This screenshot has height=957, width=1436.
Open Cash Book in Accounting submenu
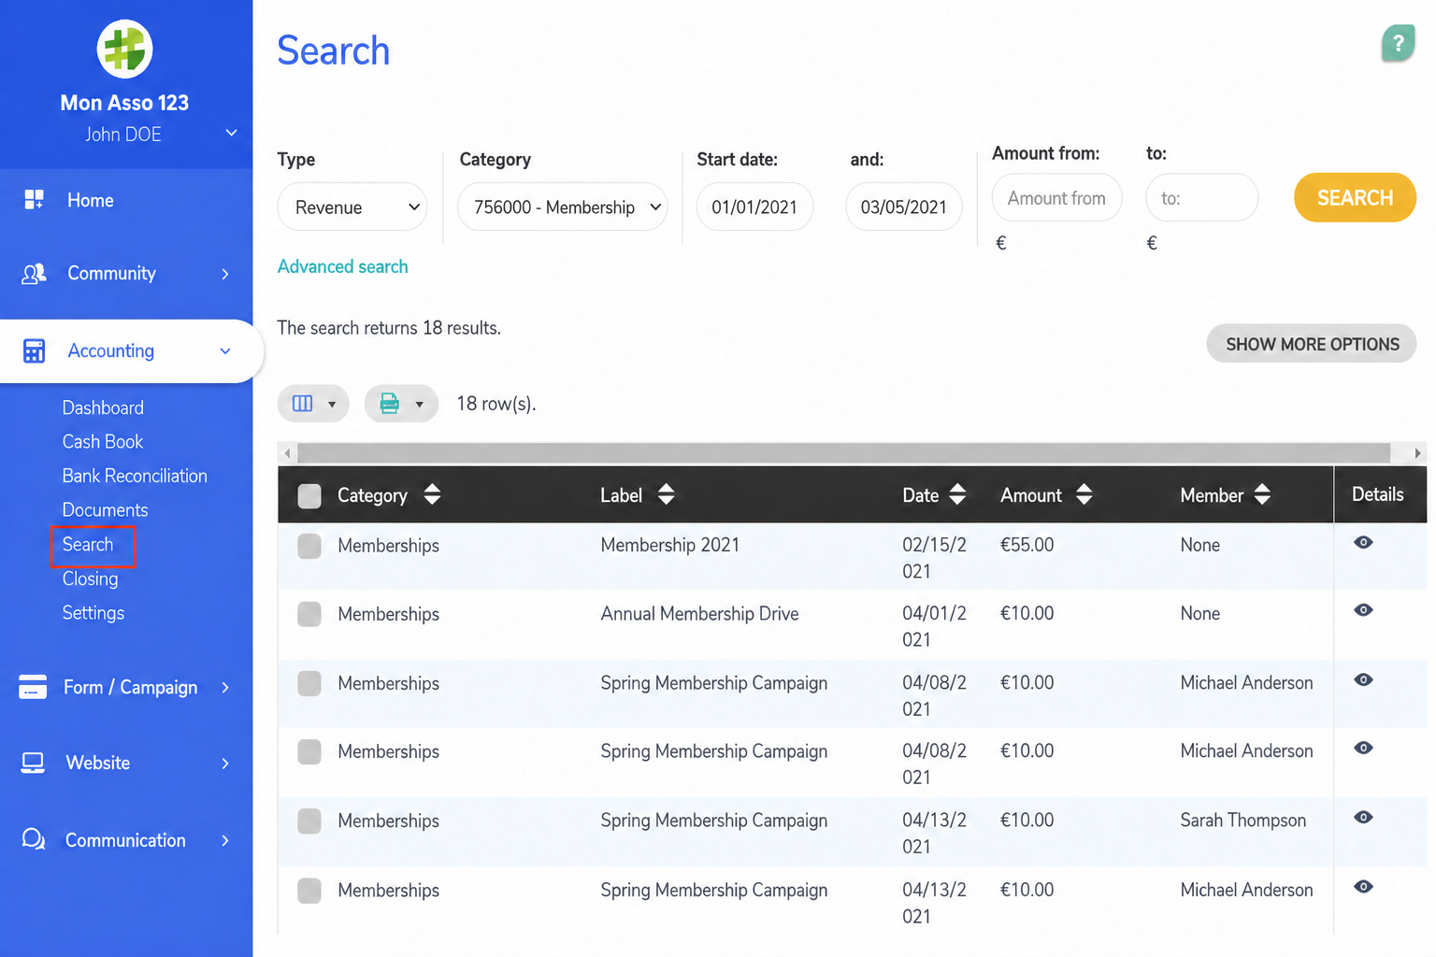coord(103,441)
